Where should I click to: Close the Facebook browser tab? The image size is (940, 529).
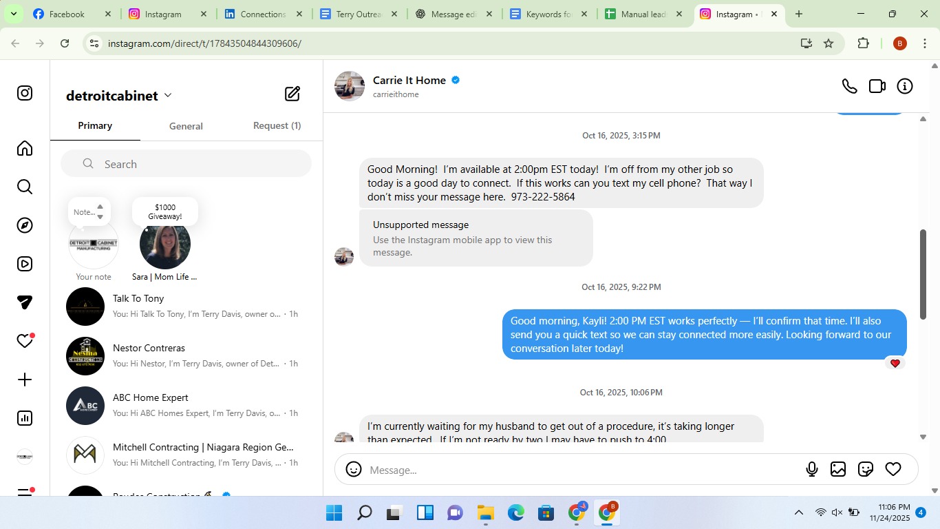pyautogui.click(x=107, y=14)
